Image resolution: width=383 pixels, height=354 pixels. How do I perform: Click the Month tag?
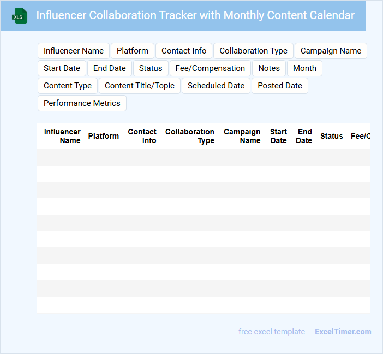304,68
